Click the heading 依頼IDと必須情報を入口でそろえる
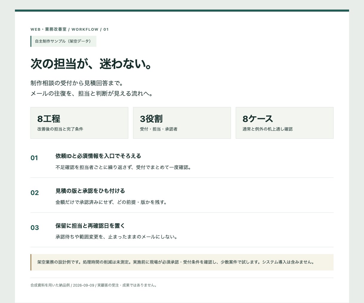Image resolution: width=364 pixels, height=303 pixels. [98, 156]
